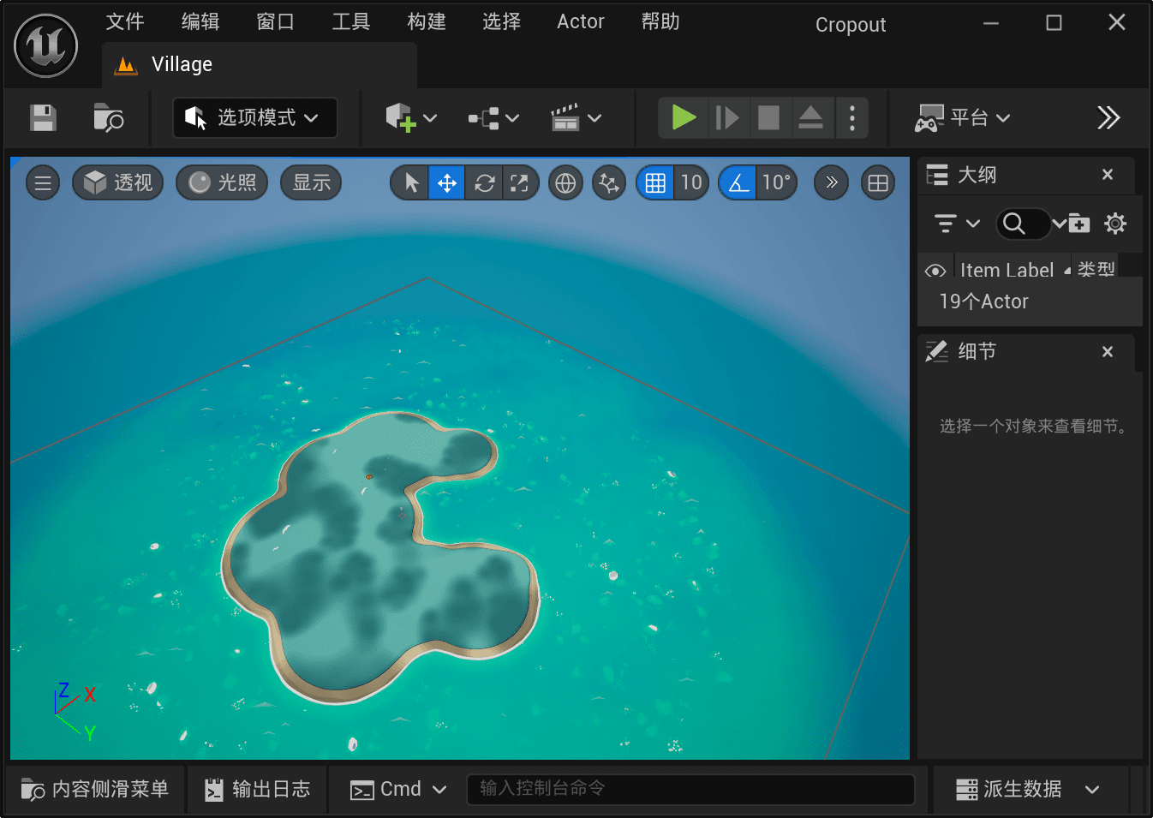
Task: Click the viewport XYZ axis gizmo
Action: point(75,711)
